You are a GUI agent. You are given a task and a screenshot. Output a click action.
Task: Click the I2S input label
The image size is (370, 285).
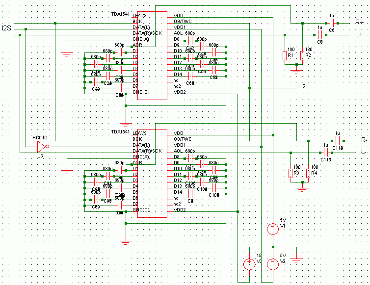6,28
